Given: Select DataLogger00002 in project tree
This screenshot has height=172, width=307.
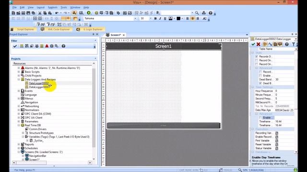Looking at the screenshot, I should pyautogui.click(x=39, y=83).
